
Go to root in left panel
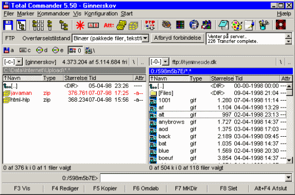133,62
